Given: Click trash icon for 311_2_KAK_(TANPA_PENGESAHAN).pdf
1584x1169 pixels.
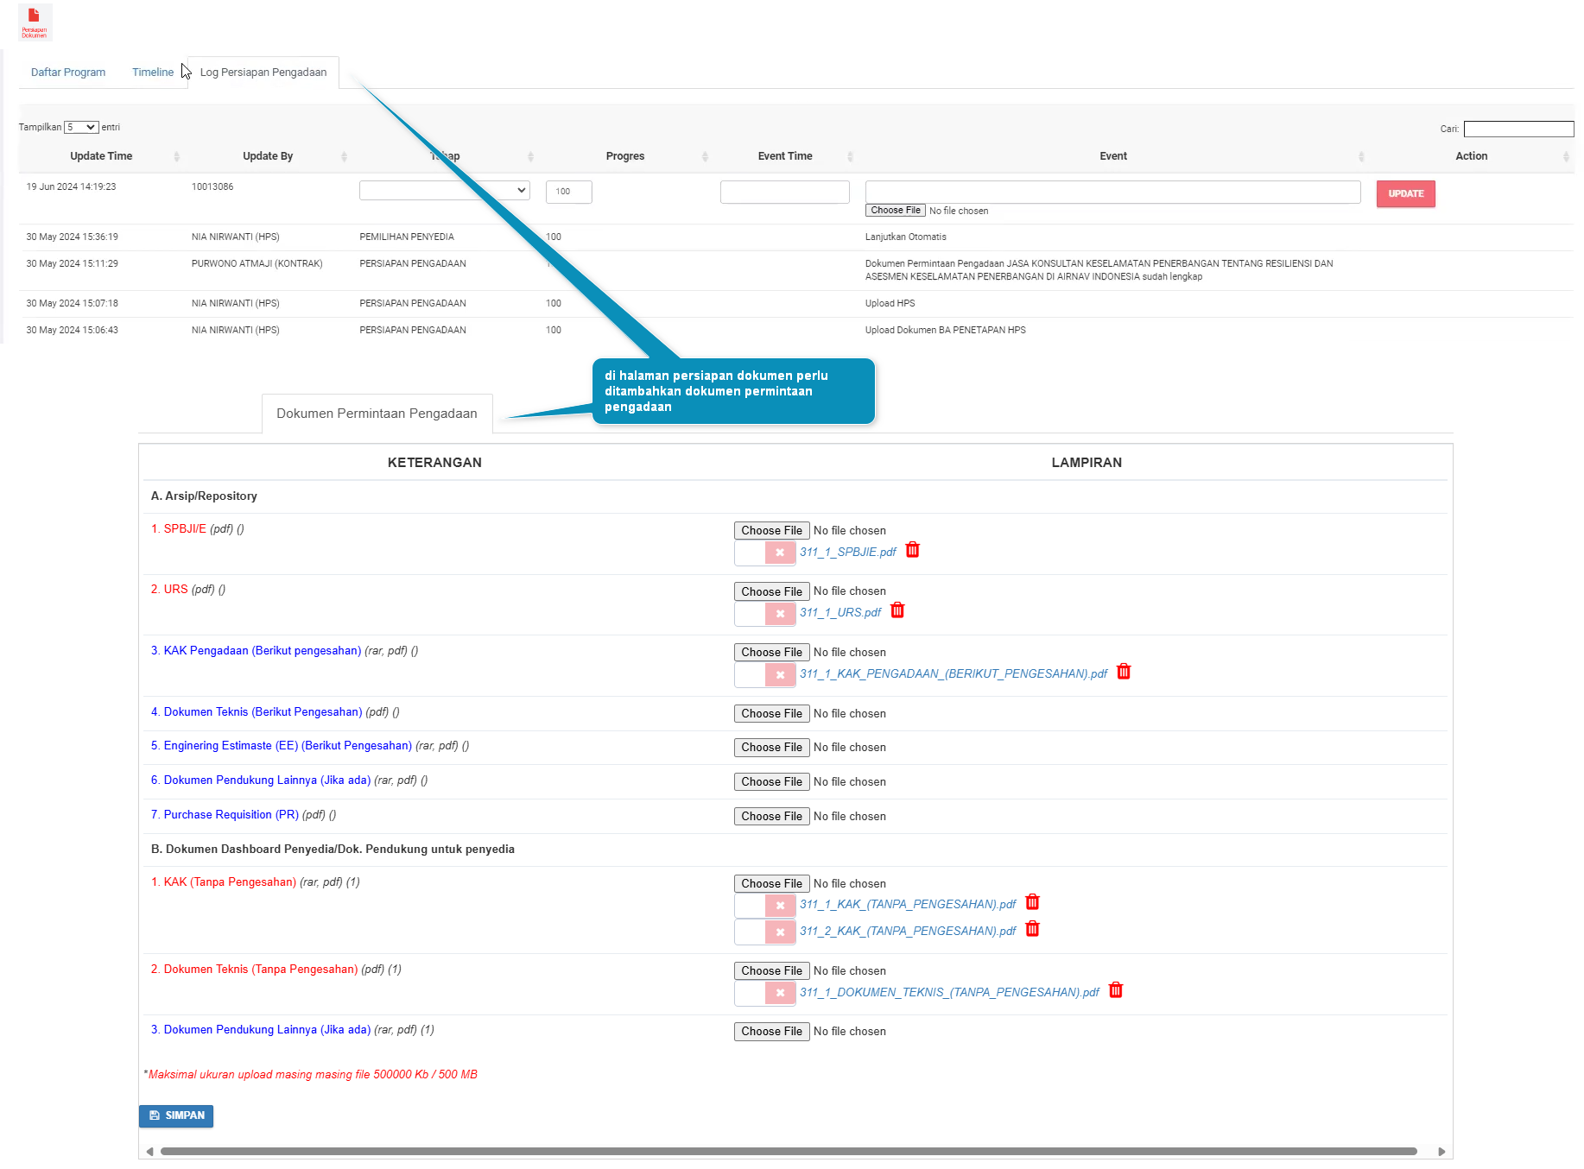Looking at the screenshot, I should 1032,930.
